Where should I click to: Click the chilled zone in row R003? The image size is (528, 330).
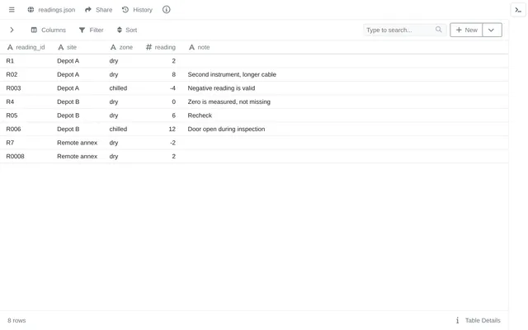click(118, 88)
